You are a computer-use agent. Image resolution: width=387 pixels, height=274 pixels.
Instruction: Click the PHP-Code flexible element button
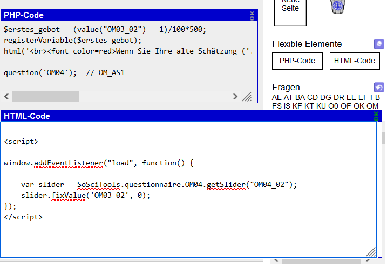(x=297, y=61)
